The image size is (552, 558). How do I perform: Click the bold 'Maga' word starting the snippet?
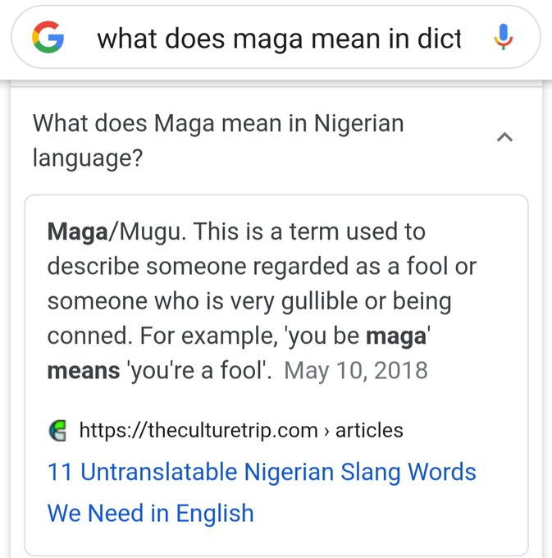77,232
